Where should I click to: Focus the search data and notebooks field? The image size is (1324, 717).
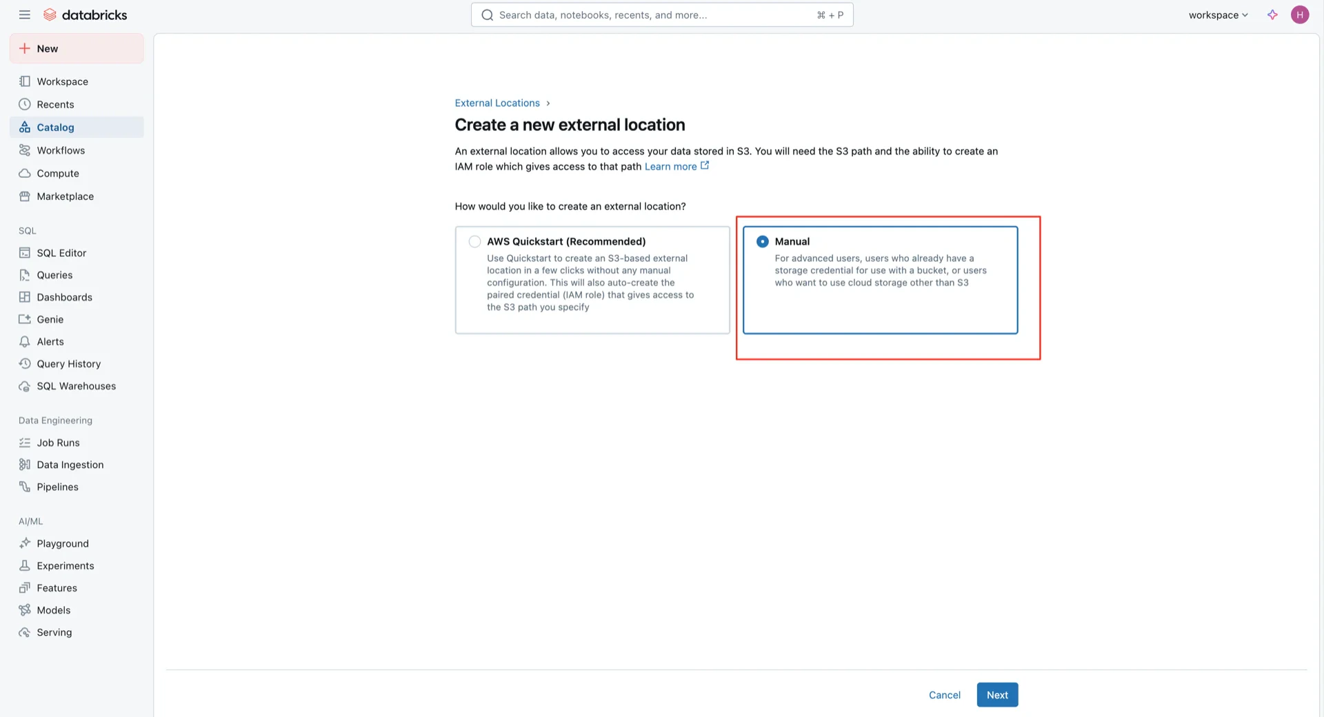point(662,14)
